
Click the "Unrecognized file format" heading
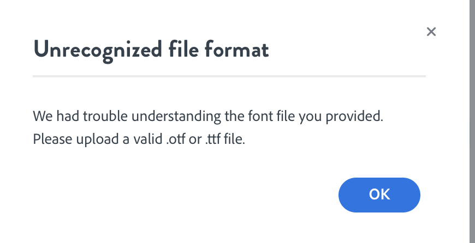tap(151, 50)
